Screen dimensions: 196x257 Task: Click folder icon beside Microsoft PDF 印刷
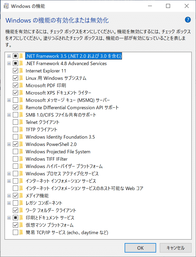[21, 85]
